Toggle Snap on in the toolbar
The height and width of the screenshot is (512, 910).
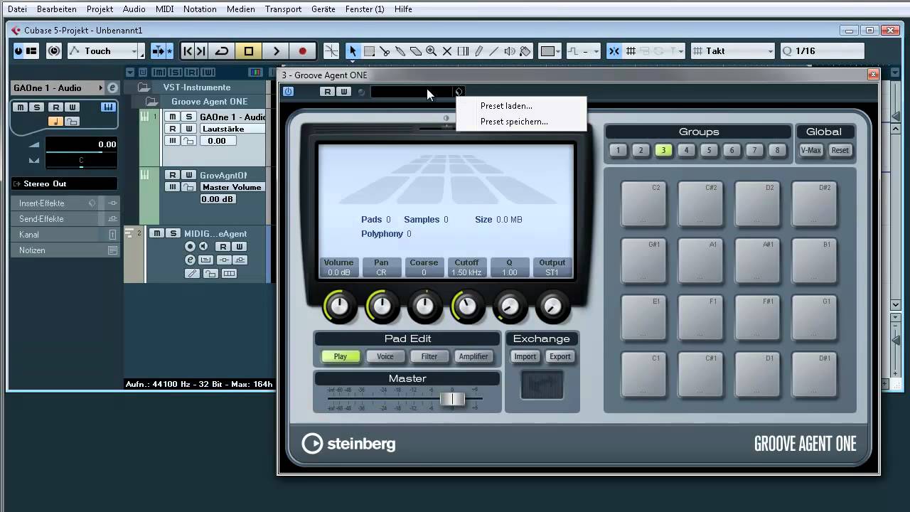[x=614, y=51]
